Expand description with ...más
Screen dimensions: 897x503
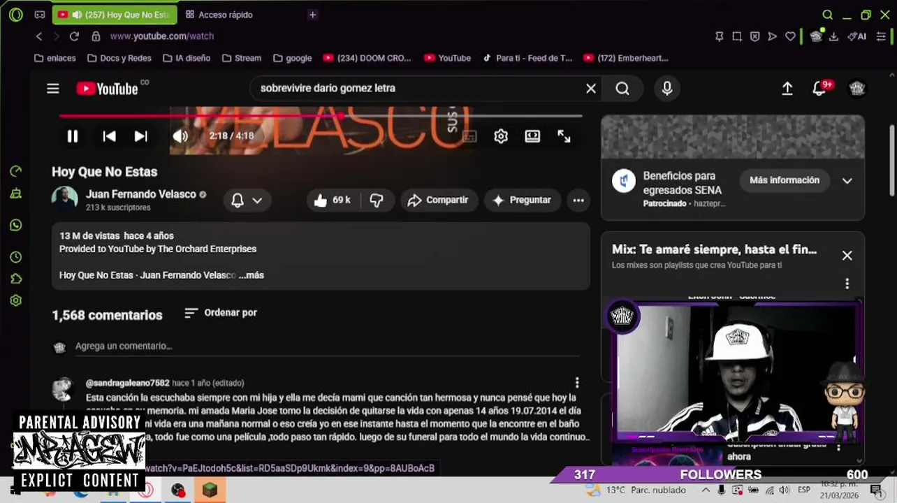[251, 275]
